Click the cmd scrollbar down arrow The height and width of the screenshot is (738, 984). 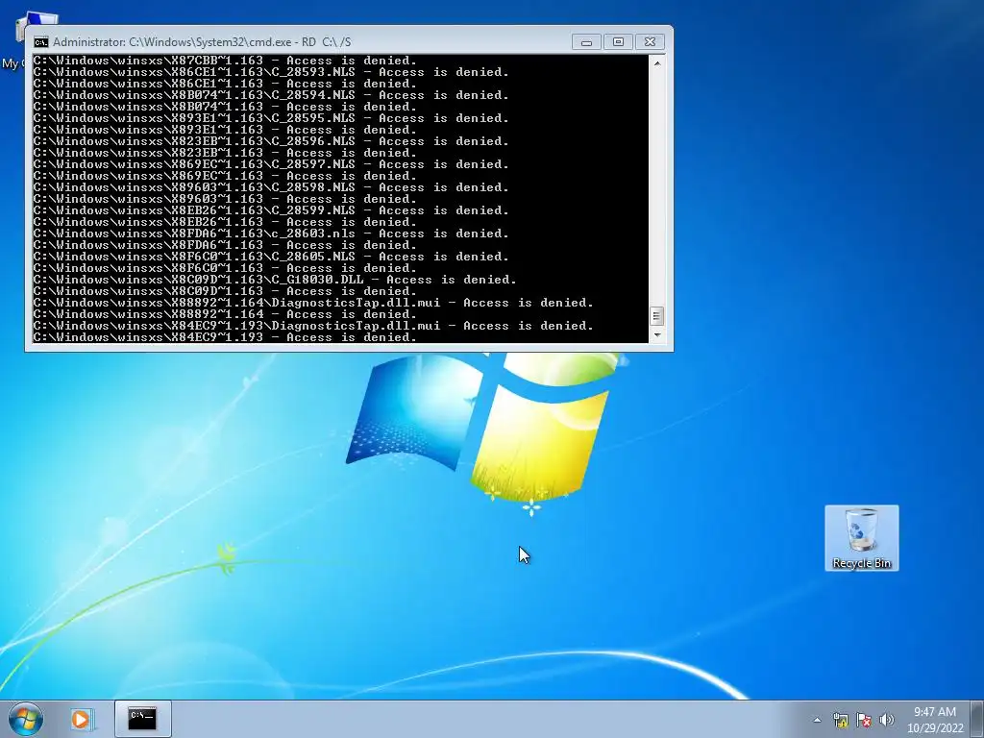tap(656, 335)
